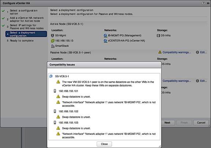The width and height of the screenshot is (211, 148).
Task: Click the IB-MGMT-PG network icon
Action: pos(105,35)
